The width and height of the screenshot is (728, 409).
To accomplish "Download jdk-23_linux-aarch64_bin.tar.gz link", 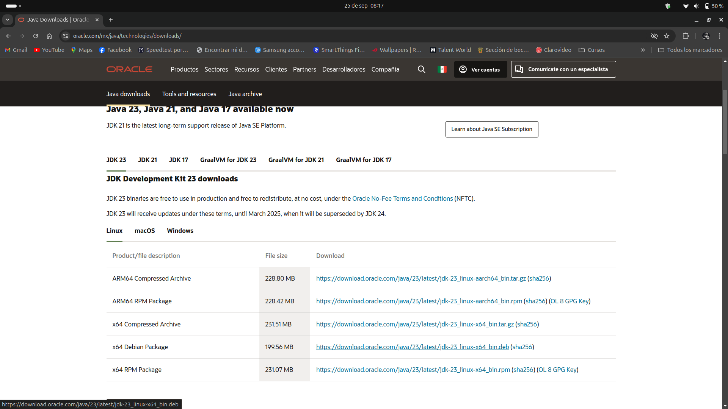I will coord(421,278).
